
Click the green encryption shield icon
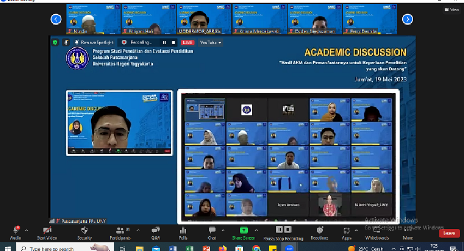click(x=55, y=43)
